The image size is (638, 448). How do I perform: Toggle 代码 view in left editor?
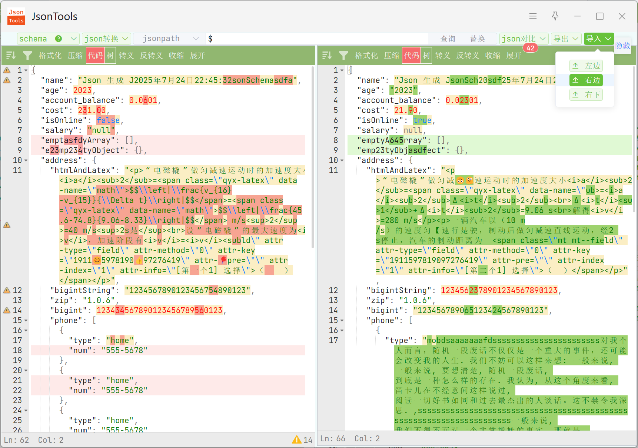click(95, 56)
